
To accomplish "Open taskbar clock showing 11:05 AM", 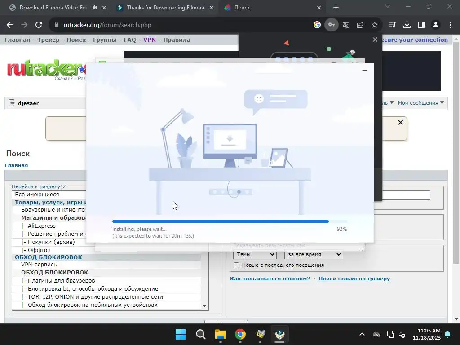I will pos(427,334).
